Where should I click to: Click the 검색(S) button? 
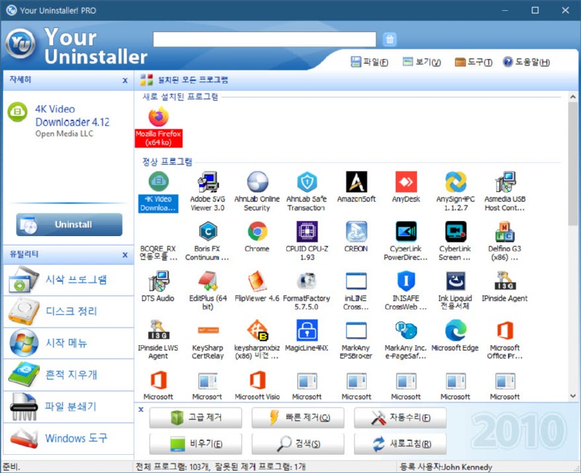coord(298,444)
